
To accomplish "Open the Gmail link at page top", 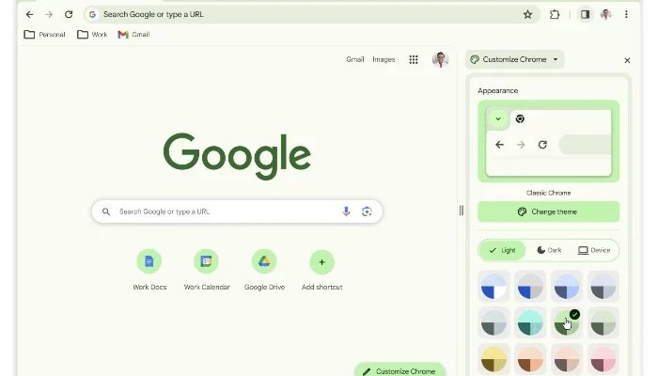I will click(x=354, y=59).
